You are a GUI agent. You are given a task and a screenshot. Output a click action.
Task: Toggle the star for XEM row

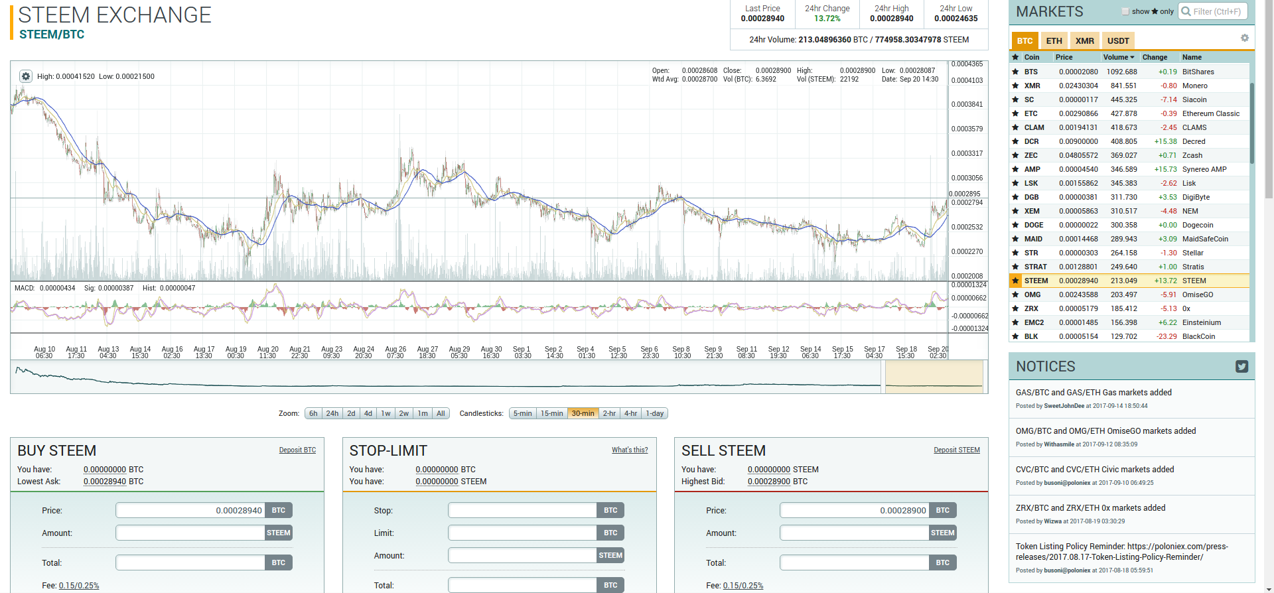tap(1015, 211)
